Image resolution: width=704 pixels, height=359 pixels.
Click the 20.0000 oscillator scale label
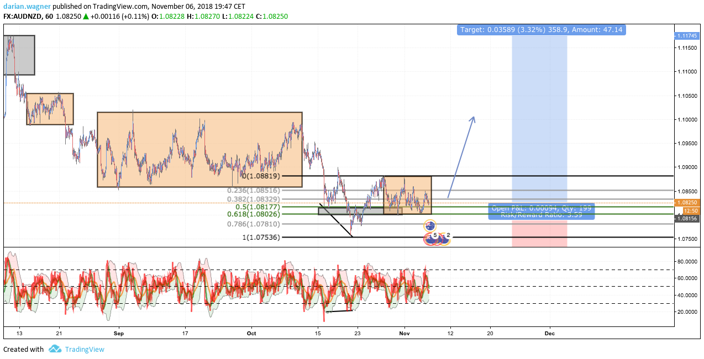688,312
